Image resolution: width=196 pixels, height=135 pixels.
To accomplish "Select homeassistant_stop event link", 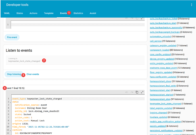I will pos(160,99).
